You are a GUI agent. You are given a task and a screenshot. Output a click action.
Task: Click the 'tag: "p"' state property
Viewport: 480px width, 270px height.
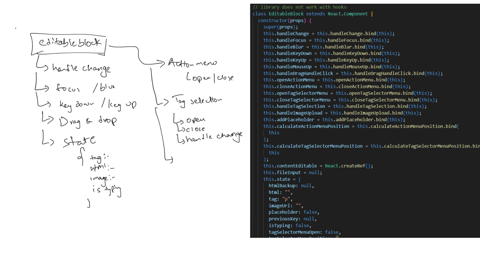(x=280, y=199)
